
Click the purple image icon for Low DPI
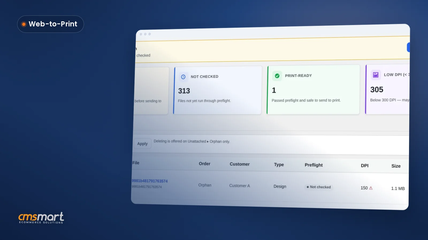click(376, 75)
